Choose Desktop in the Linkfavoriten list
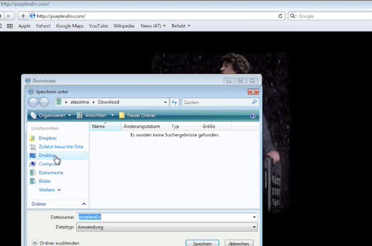Viewport: 372px width, 246px height. [47, 155]
